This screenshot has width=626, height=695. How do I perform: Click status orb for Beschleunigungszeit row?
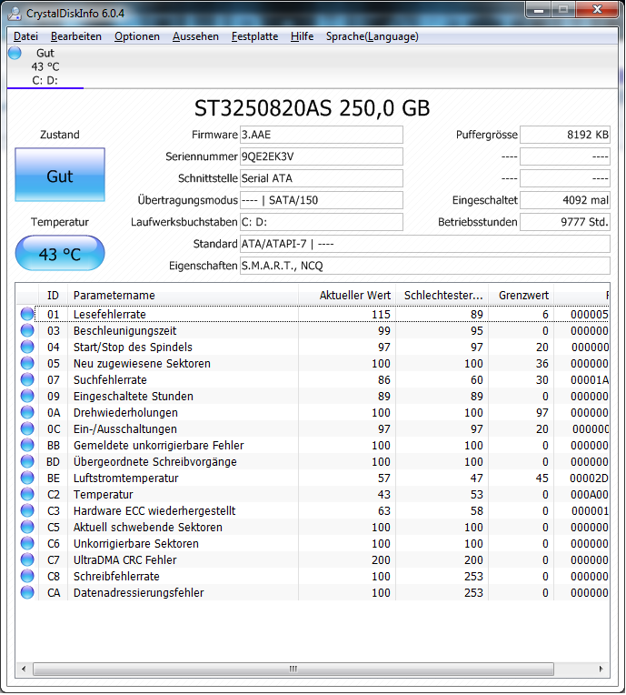coord(27,330)
